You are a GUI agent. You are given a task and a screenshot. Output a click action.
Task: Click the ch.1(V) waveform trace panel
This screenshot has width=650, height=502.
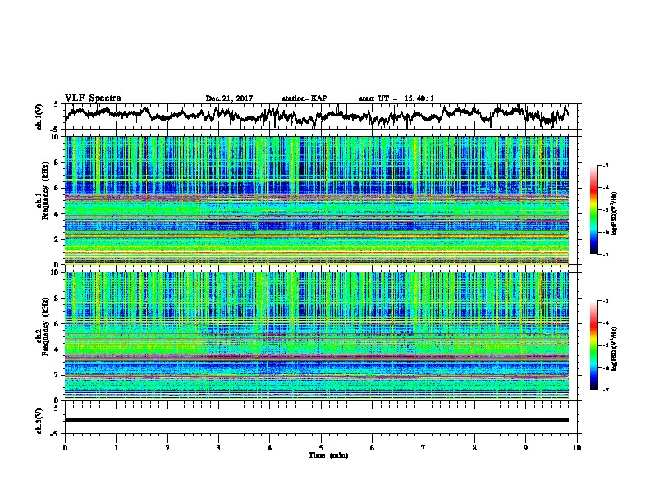[x=323, y=116]
